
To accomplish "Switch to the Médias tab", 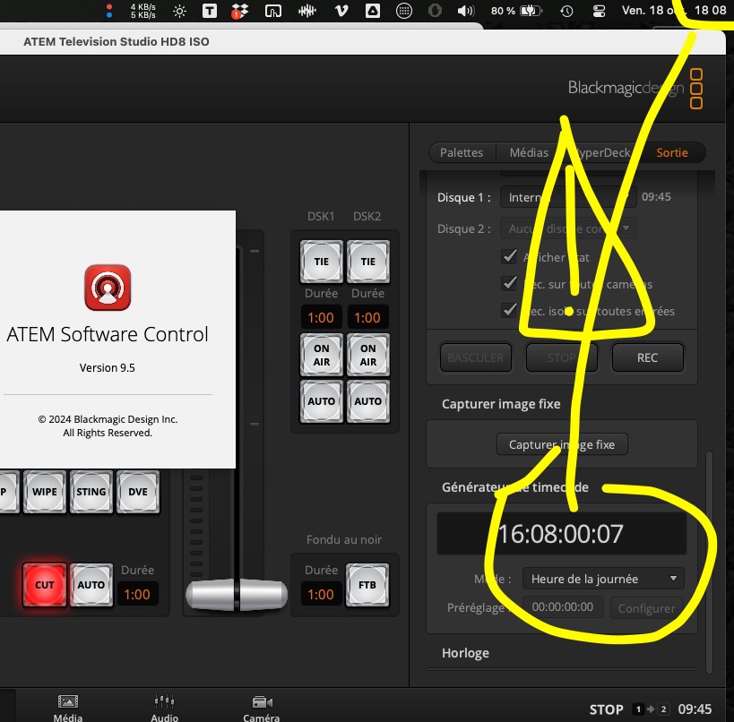I will click(x=529, y=152).
